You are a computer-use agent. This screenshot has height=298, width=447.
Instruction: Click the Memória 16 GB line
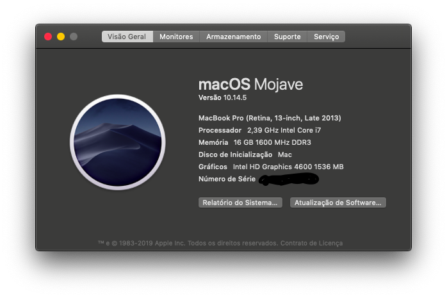255,142
